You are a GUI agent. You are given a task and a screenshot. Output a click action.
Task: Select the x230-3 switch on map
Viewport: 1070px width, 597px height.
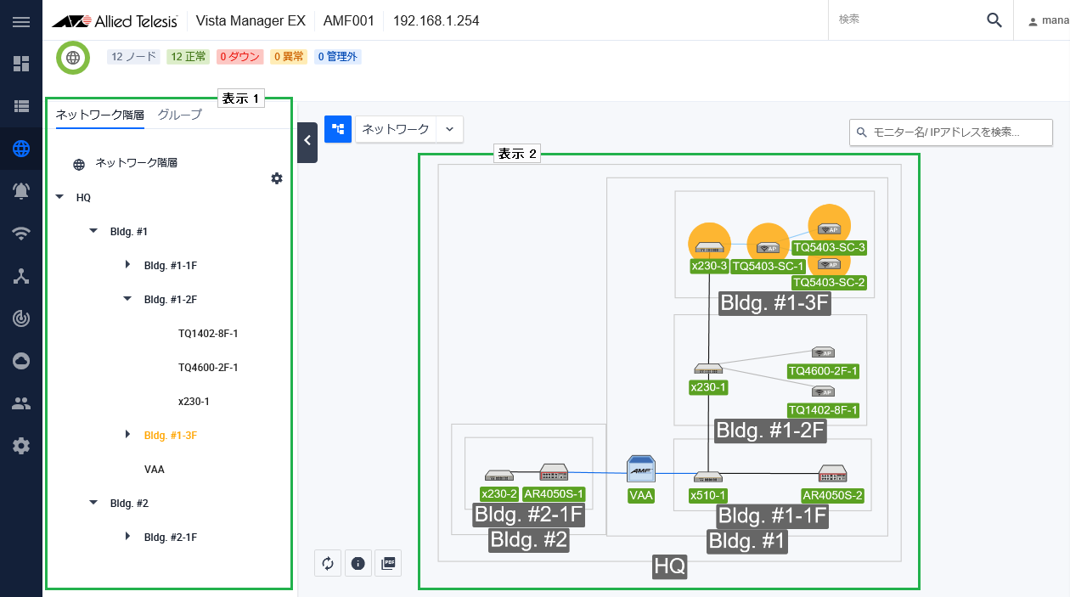click(x=709, y=246)
